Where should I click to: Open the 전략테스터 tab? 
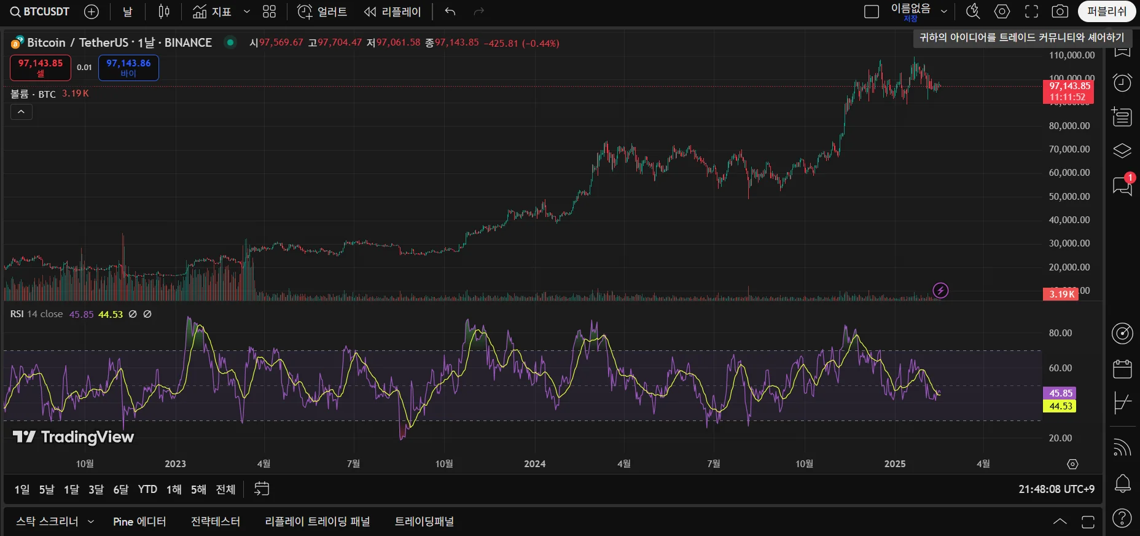(215, 522)
